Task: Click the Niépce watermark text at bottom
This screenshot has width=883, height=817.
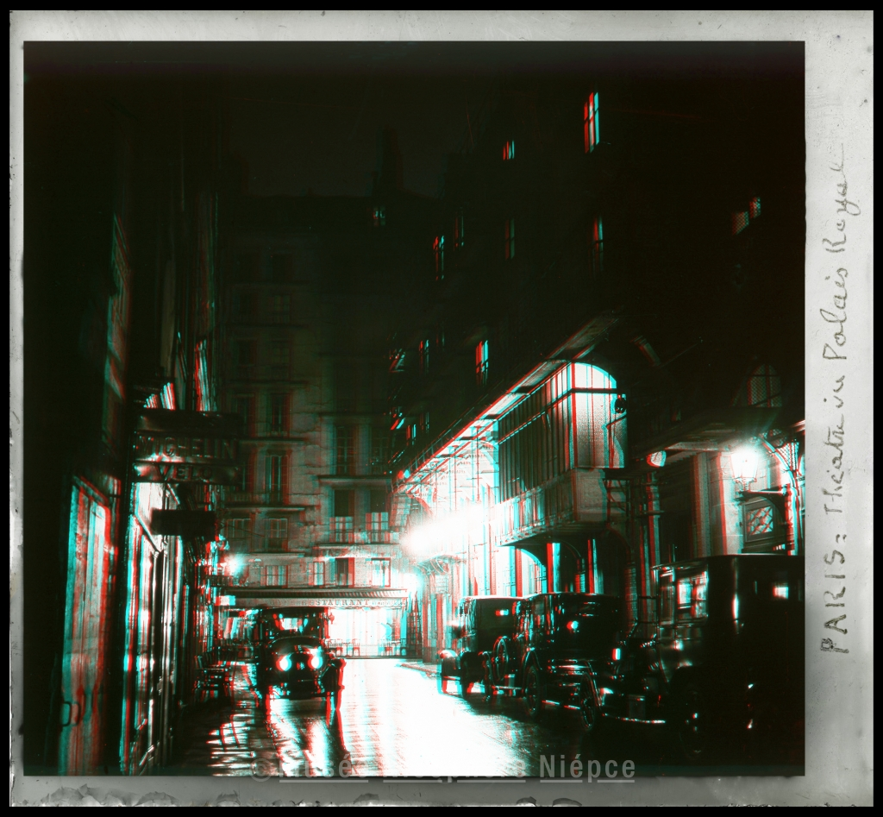Action: pos(586,767)
